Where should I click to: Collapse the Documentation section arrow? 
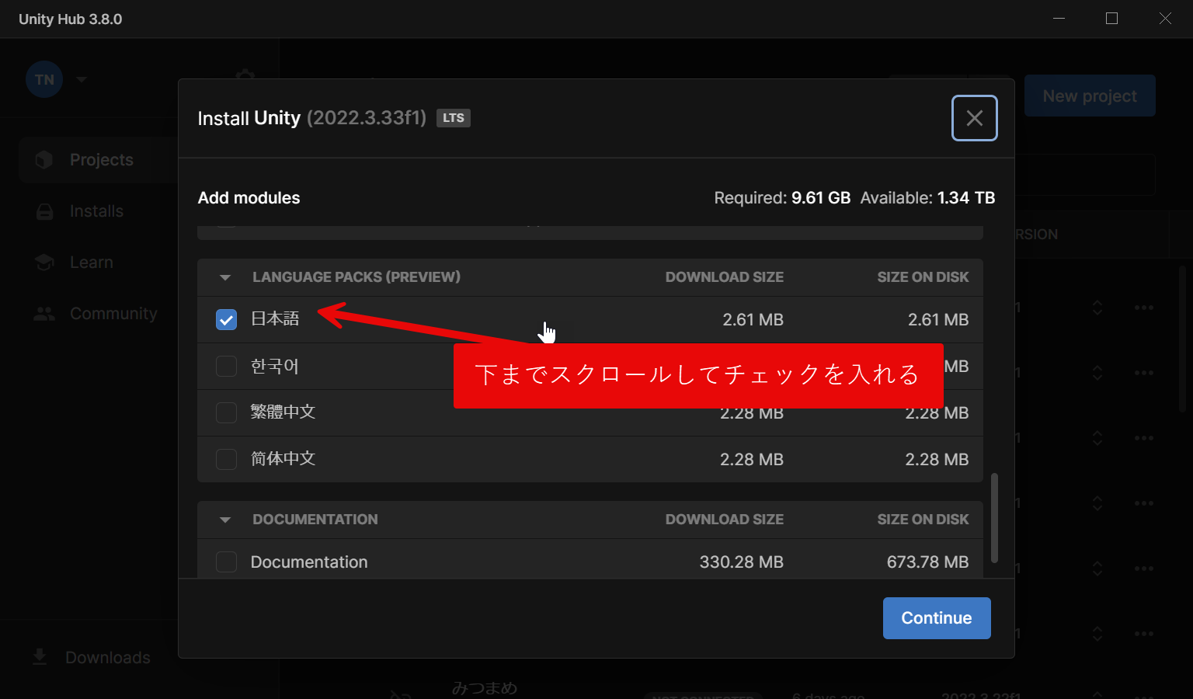(225, 520)
